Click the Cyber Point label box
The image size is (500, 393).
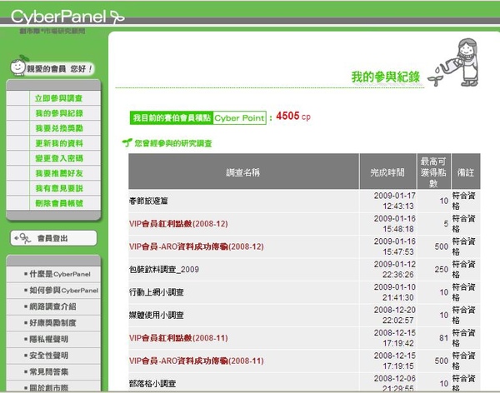[x=239, y=118]
